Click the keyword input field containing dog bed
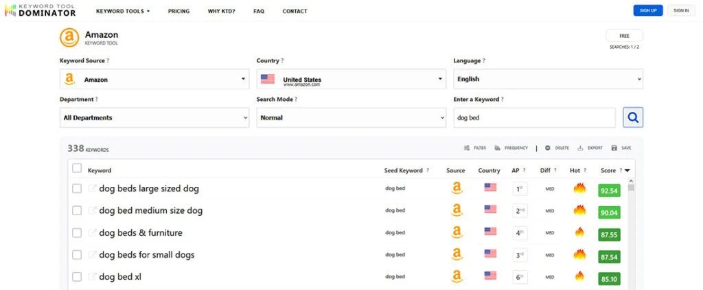The height and width of the screenshot is (290, 703). tap(534, 118)
